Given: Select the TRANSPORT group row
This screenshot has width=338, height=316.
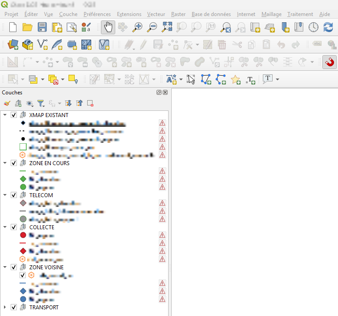Looking at the screenshot, I should click(84, 307).
